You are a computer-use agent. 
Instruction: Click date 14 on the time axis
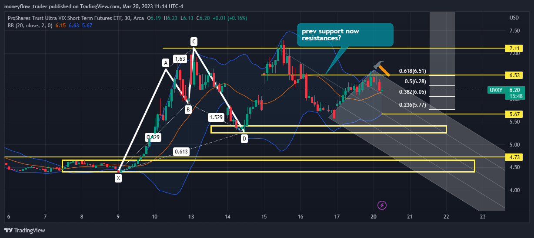[x=227, y=216]
